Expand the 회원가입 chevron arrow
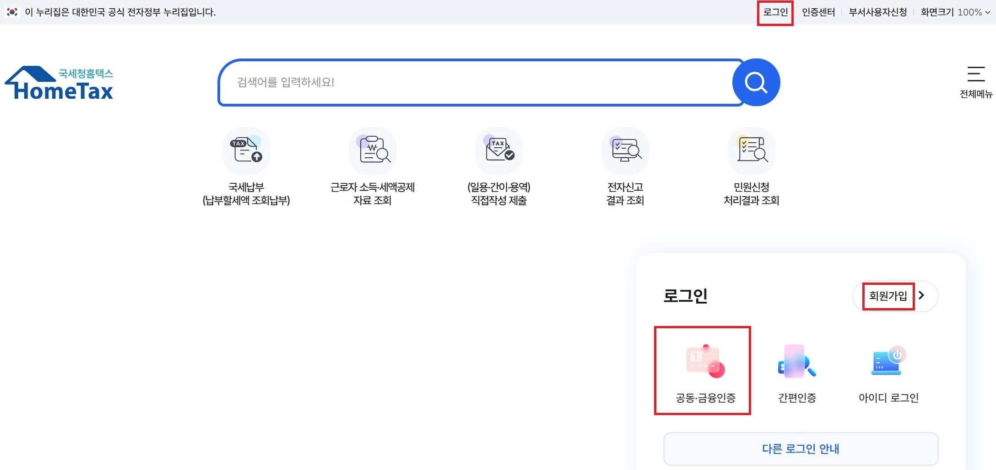 point(923,296)
